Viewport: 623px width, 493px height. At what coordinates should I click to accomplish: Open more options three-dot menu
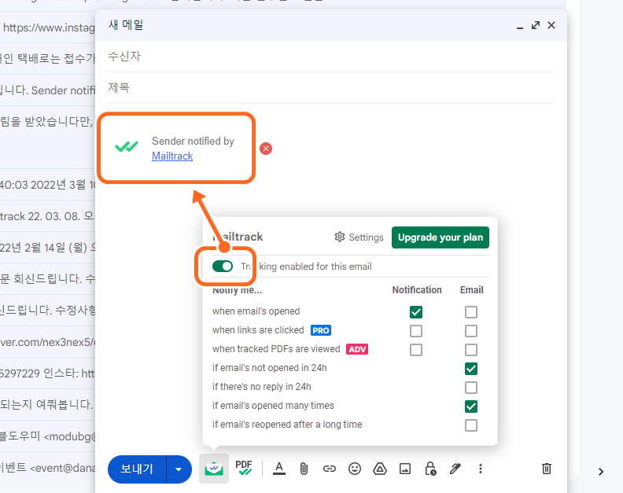pyautogui.click(x=481, y=469)
